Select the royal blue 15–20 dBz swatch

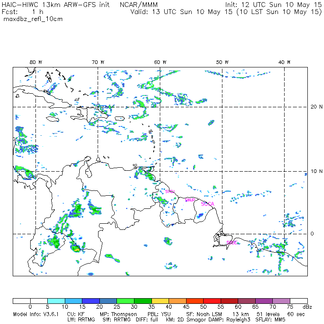(91, 301)
